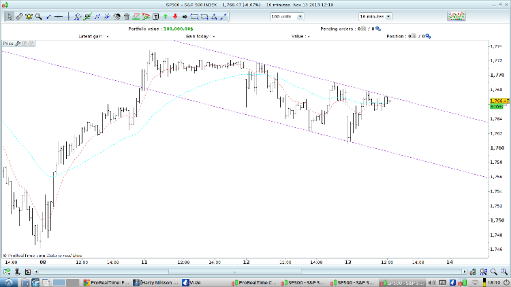Select the Fibonacci retracement tool
Image resolution: width=511 pixels, height=287 pixels.
pos(136,16)
